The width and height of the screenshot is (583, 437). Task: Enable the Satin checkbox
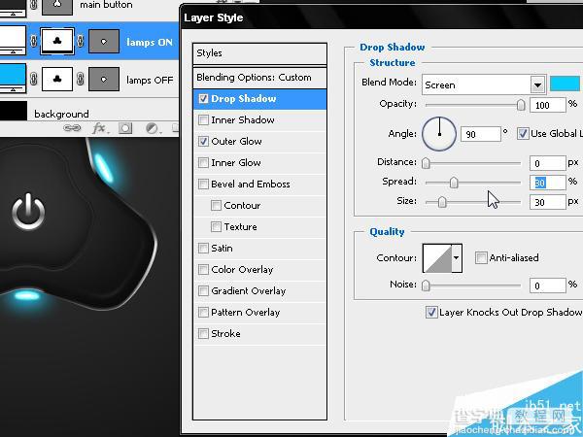203,249
